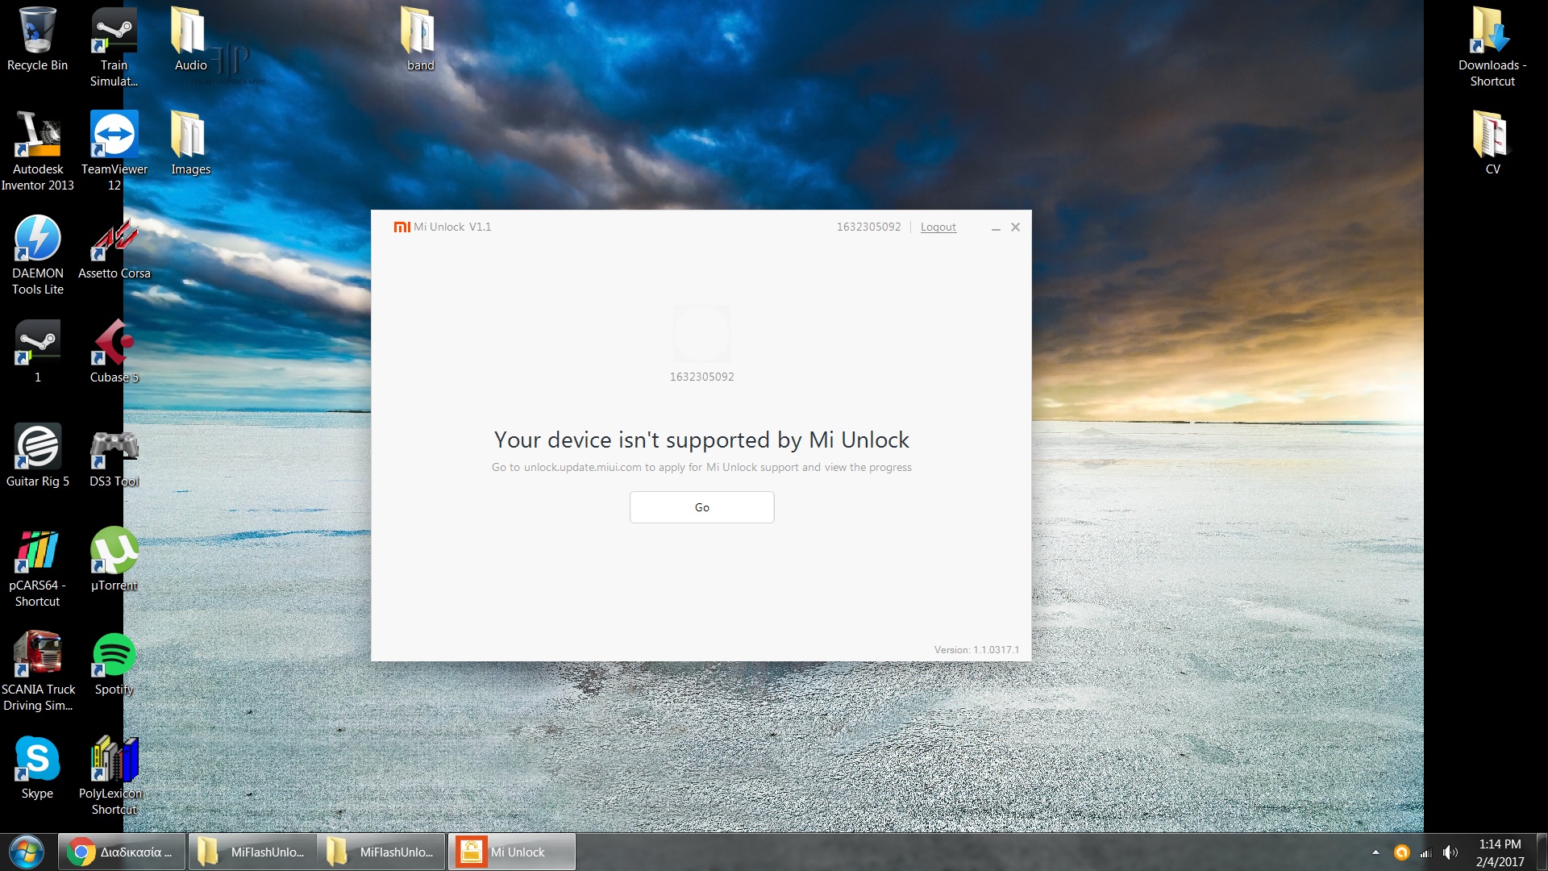This screenshot has height=871, width=1548.
Task: Open the clock showing 1:14 PM
Action: [x=1500, y=852]
